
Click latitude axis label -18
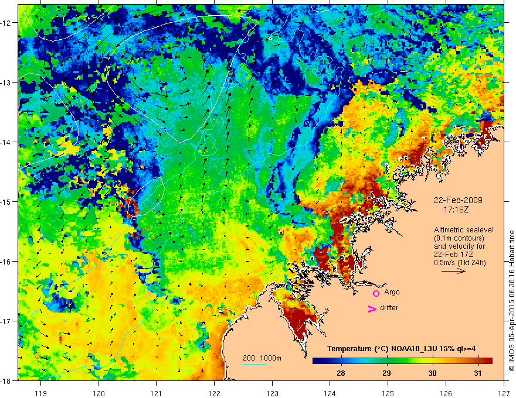(x=6, y=380)
